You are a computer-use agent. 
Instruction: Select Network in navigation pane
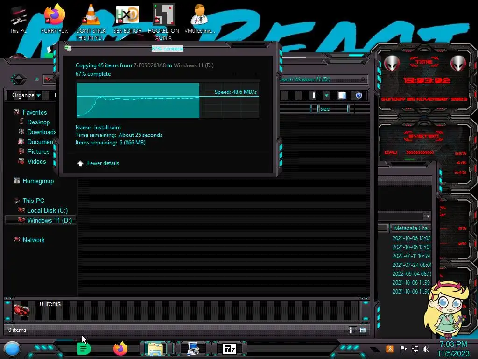click(34, 240)
